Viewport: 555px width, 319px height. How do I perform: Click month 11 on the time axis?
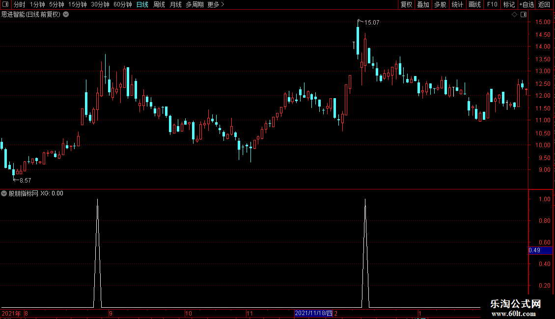click(250, 313)
